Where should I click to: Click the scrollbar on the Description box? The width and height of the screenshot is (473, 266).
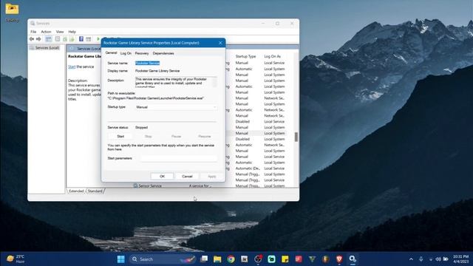coord(215,82)
